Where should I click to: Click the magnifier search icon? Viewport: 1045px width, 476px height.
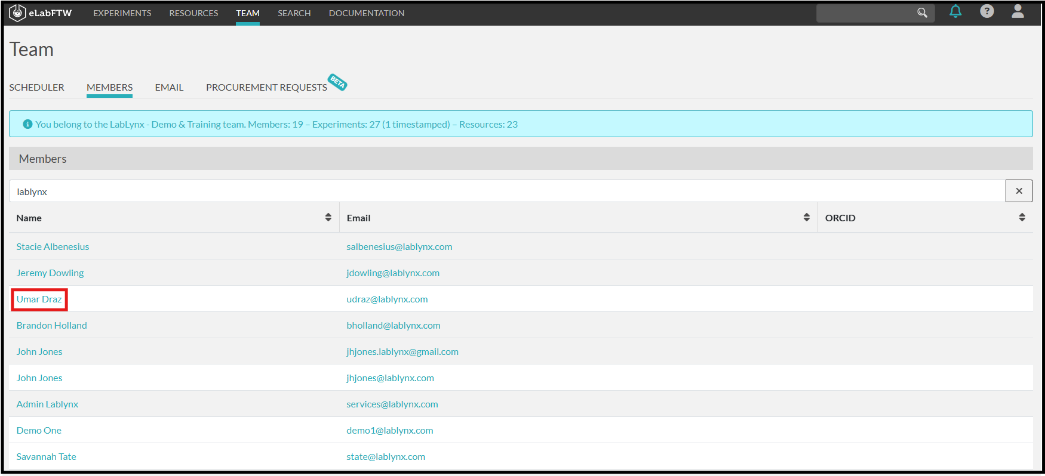coord(922,13)
